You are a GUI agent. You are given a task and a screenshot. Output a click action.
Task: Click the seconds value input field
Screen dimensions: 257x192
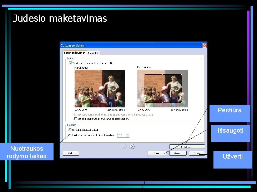tap(121, 135)
